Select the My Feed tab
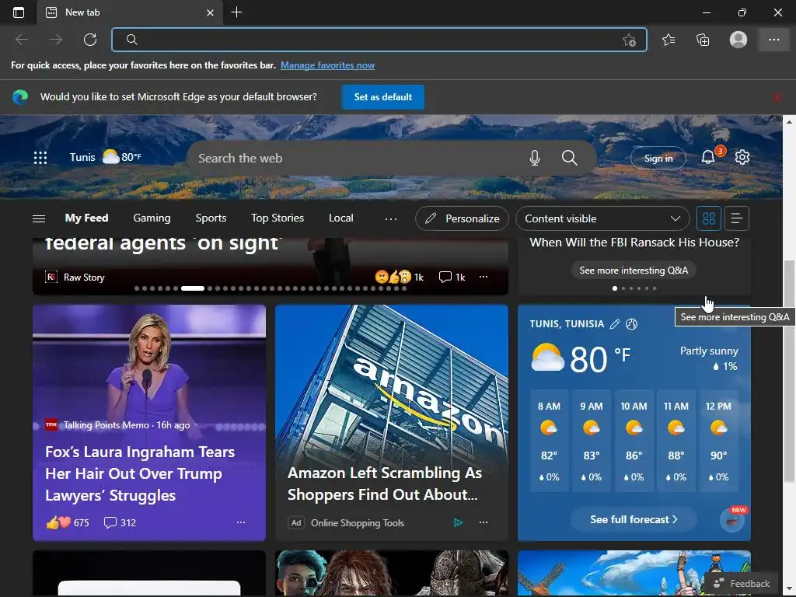The image size is (796, 597). coord(87,218)
